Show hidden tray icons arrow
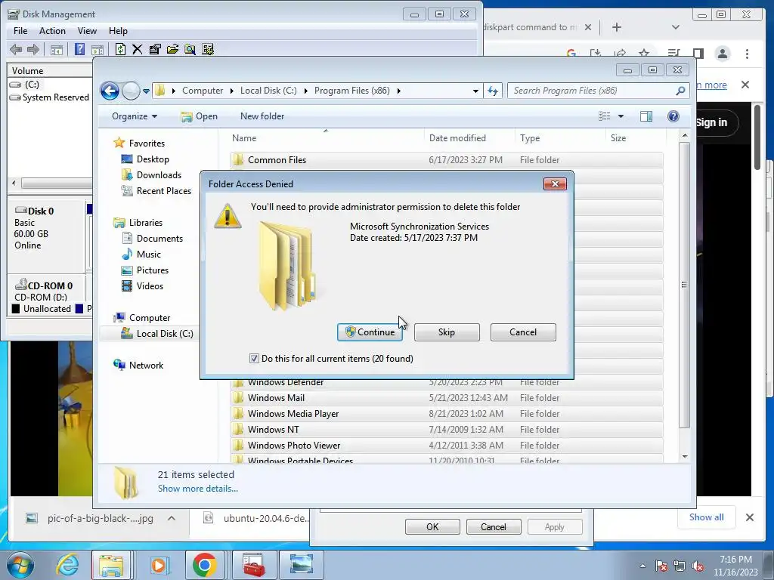The width and height of the screenshot is (774, 580). [x=642, y=566]
